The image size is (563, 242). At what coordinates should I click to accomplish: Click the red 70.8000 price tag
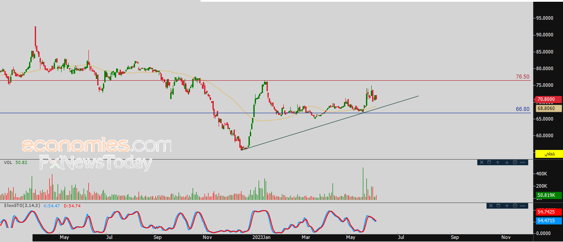point(549,100)
